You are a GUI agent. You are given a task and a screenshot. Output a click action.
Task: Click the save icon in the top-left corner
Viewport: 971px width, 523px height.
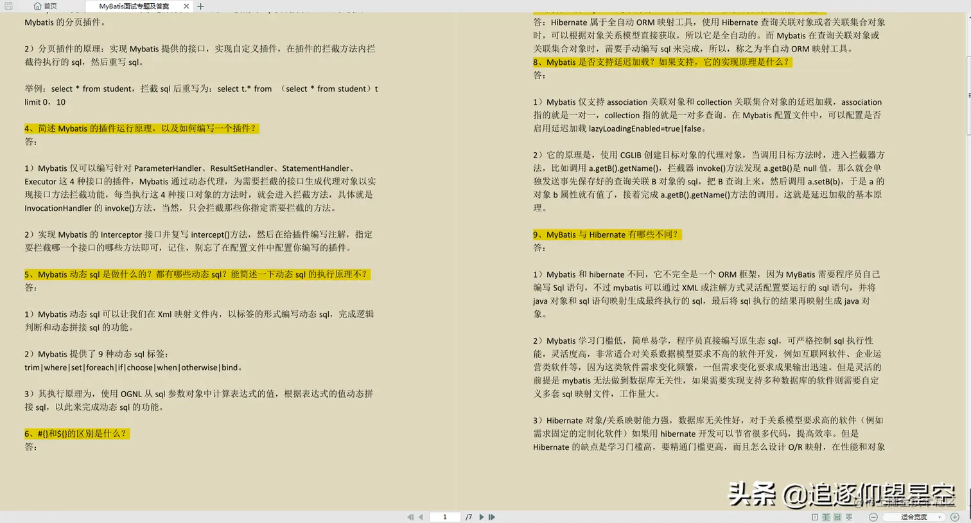(8, 6)
